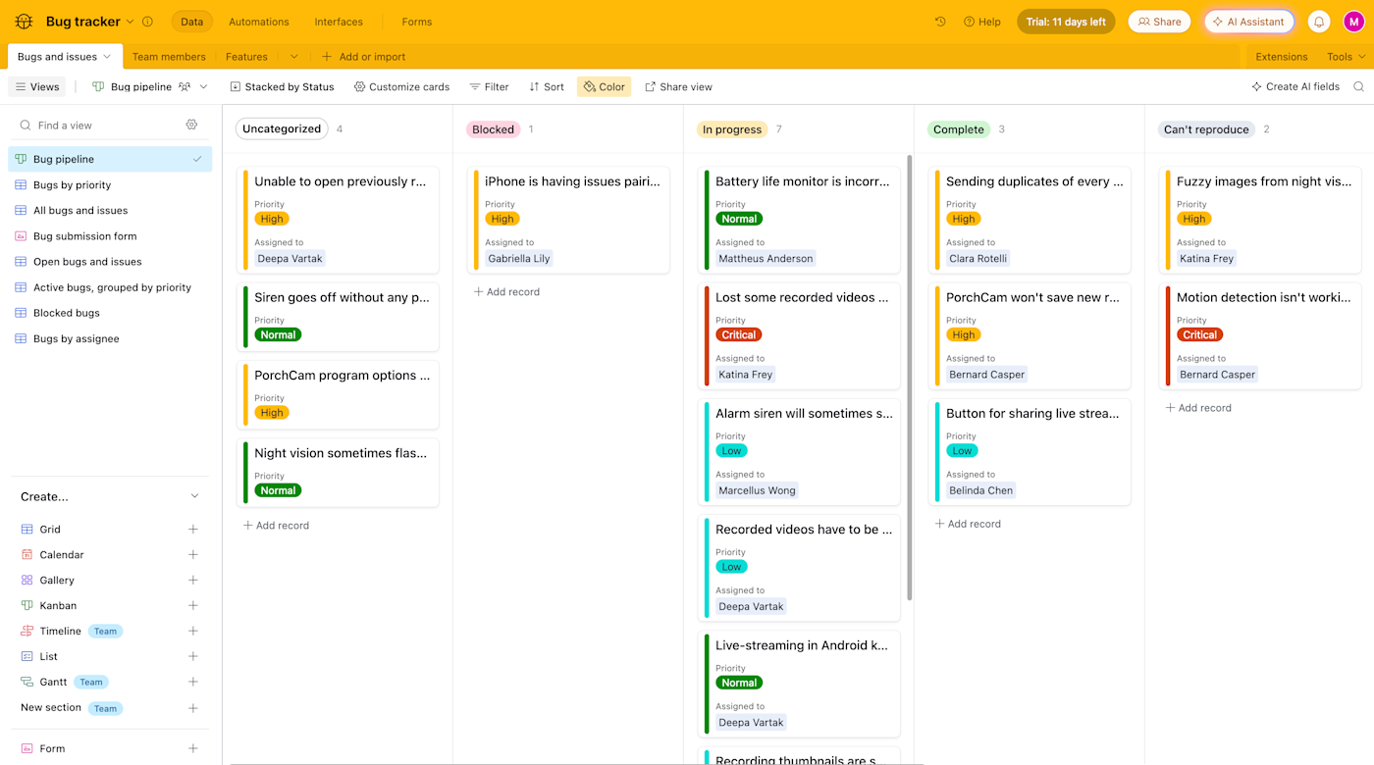
Task: Add a new Calendar view plus
Action: point(193,554)
